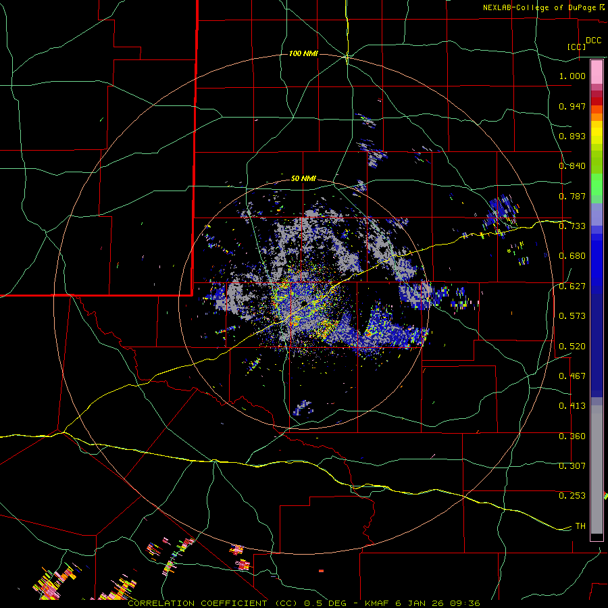Click the 1.000 scale value

[x=572, y=76]
